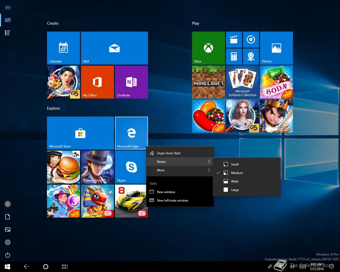Switch to pinned tiles view
The image size is (340, 272).
click(x=8, y=20)
